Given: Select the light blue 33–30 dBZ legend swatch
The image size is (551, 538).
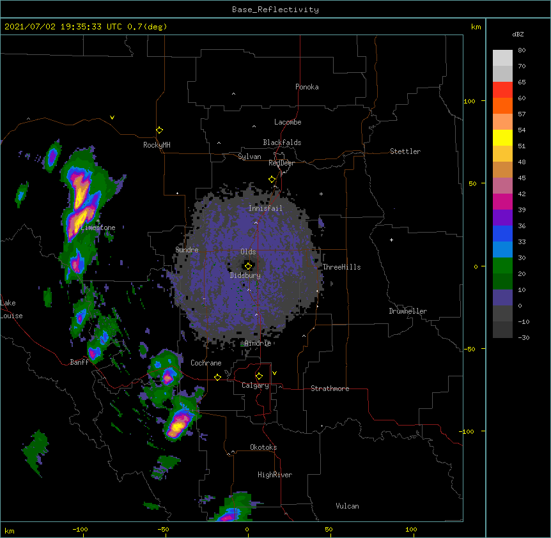Looking at the screenshot, I should click(x=502, y=250).
